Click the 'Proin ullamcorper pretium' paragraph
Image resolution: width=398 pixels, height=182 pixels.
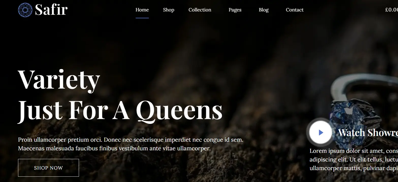point(131,140)
